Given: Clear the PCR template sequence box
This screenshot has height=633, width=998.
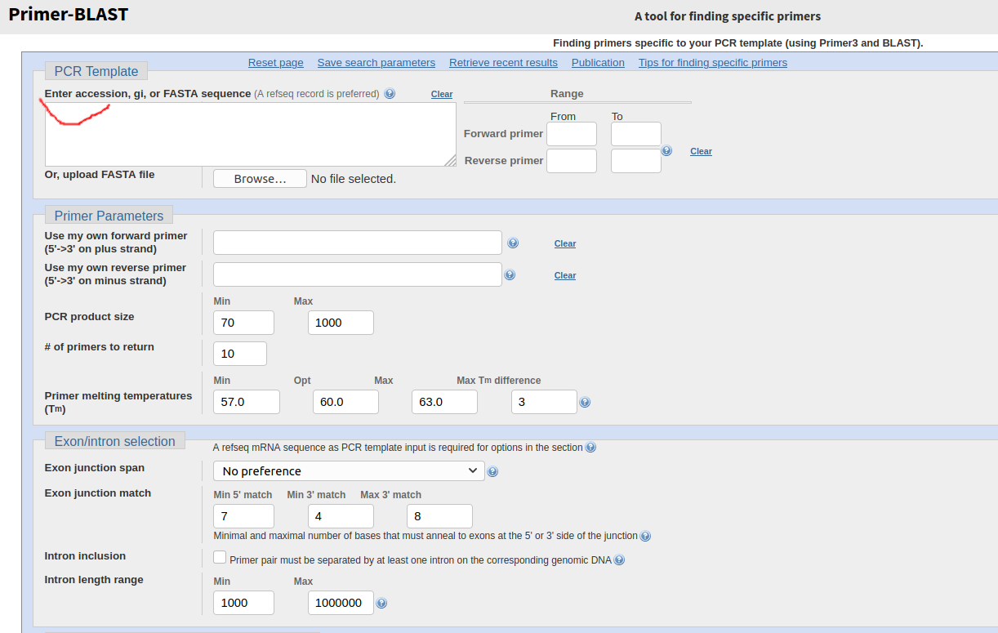Looking at the screenshot, I should coord(442,95).
